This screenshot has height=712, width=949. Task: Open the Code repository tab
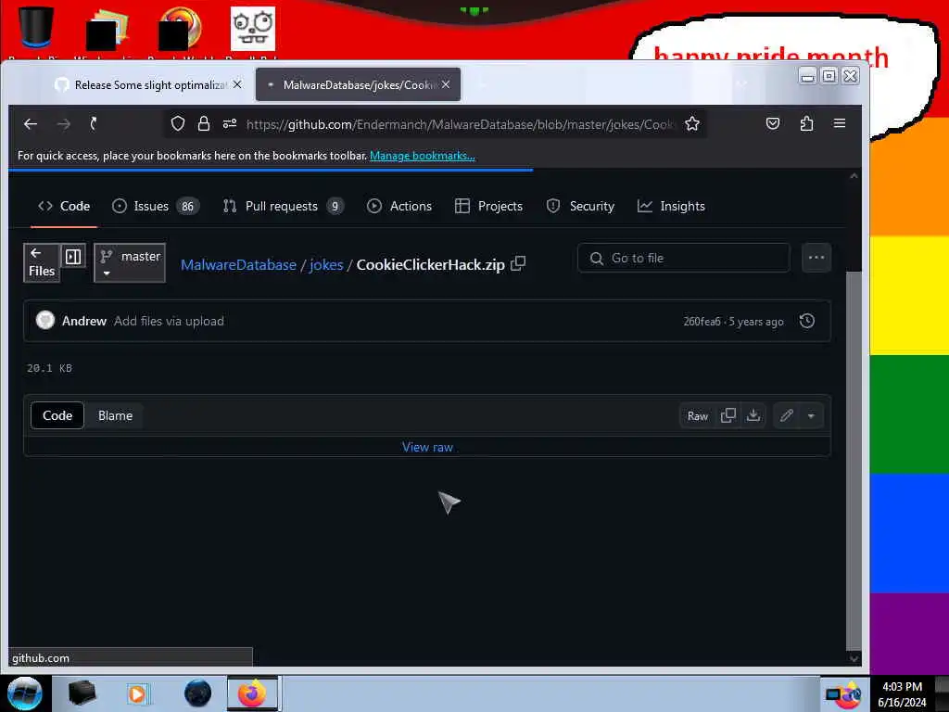pyautogui.click(x=64, y=206)
